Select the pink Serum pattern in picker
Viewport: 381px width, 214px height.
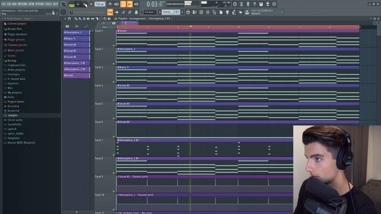click(x=77, y=75)
